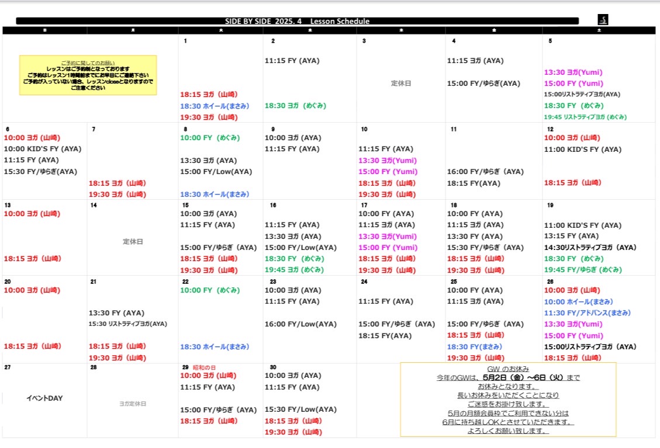Select '15:30 FY/ゆらぎ(AYA)' on April 6

(40, 172)
